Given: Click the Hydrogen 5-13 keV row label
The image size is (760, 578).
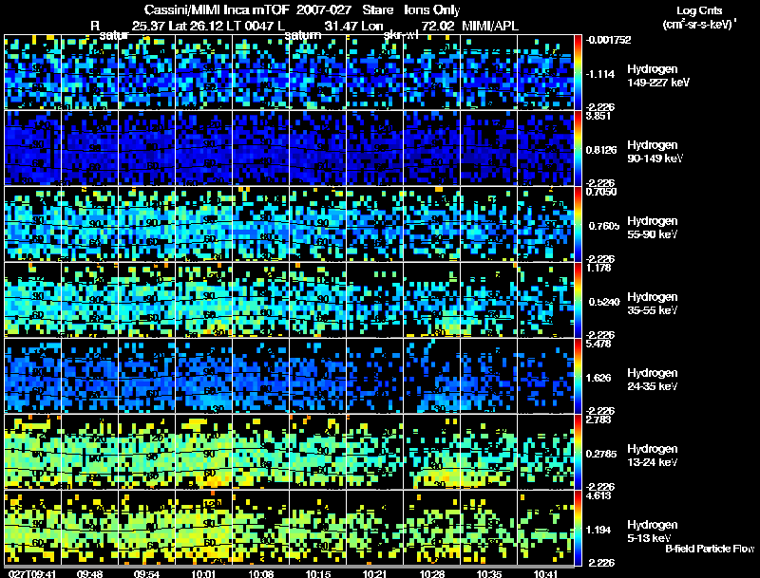Looking at the screenshot, I should pyautogui.click(x=653, y=531).
